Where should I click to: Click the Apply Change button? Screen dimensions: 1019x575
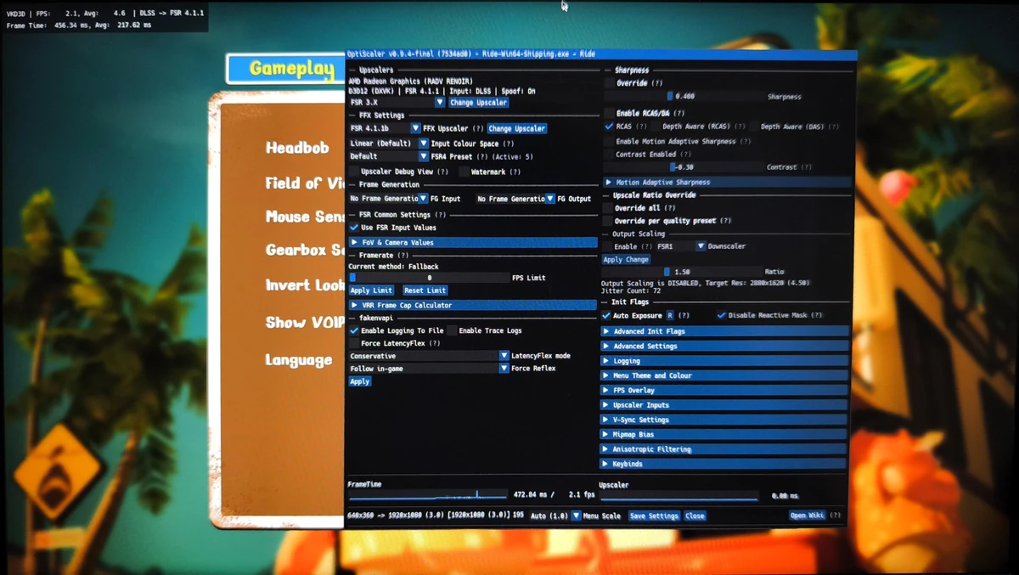click(x=626, y=260)
